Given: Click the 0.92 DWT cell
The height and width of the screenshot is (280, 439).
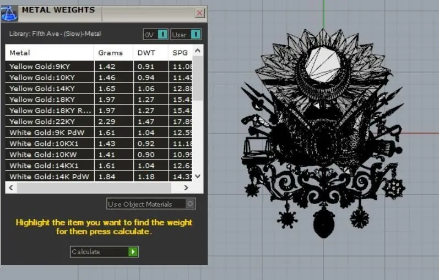Looking at the screenshot, I should tap(151, 144).
